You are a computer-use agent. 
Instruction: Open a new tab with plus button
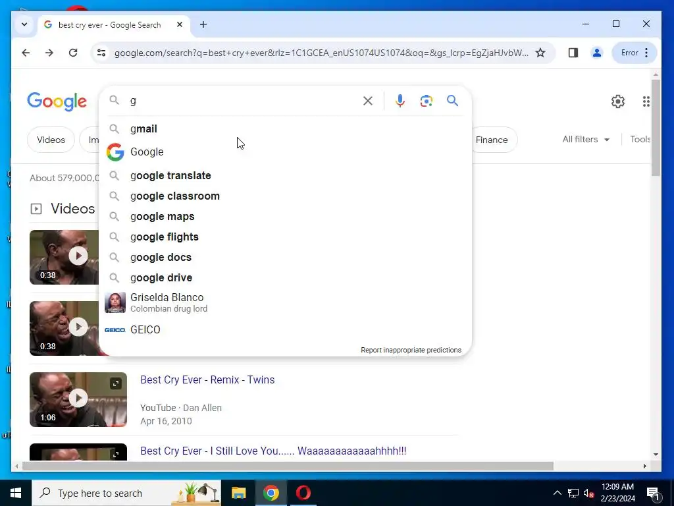[203, 24]
